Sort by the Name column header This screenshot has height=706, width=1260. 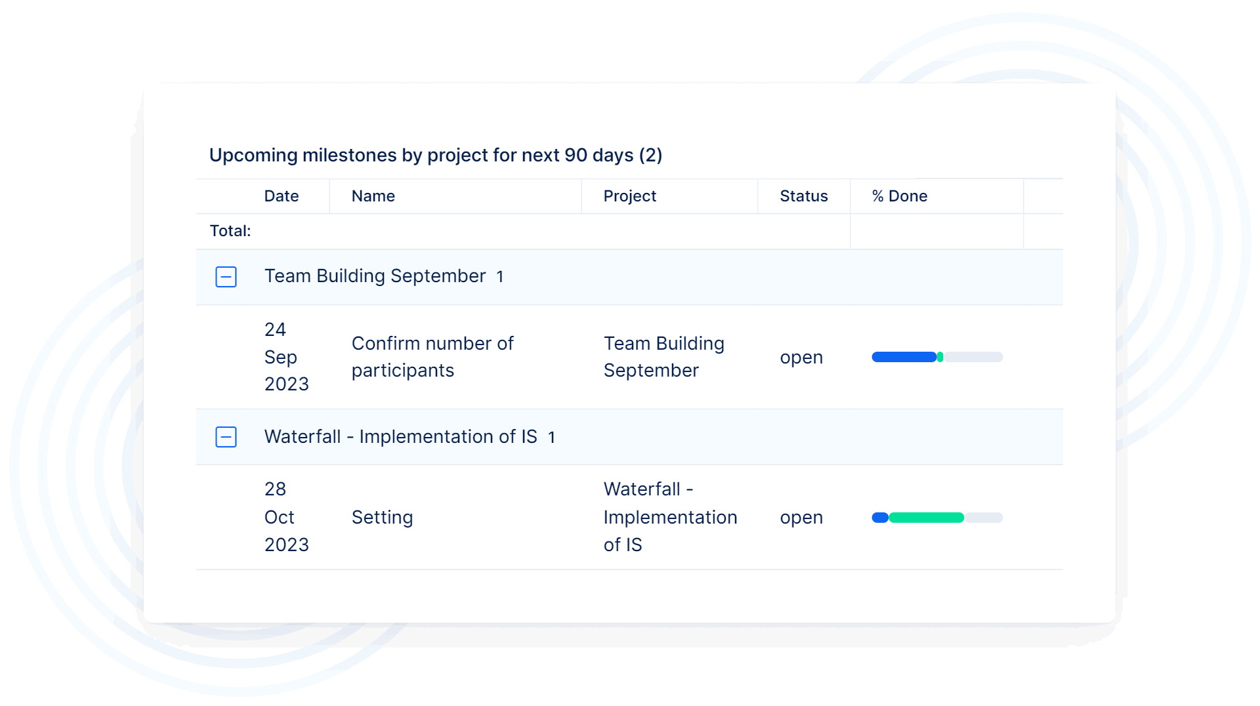pos(373,196)
